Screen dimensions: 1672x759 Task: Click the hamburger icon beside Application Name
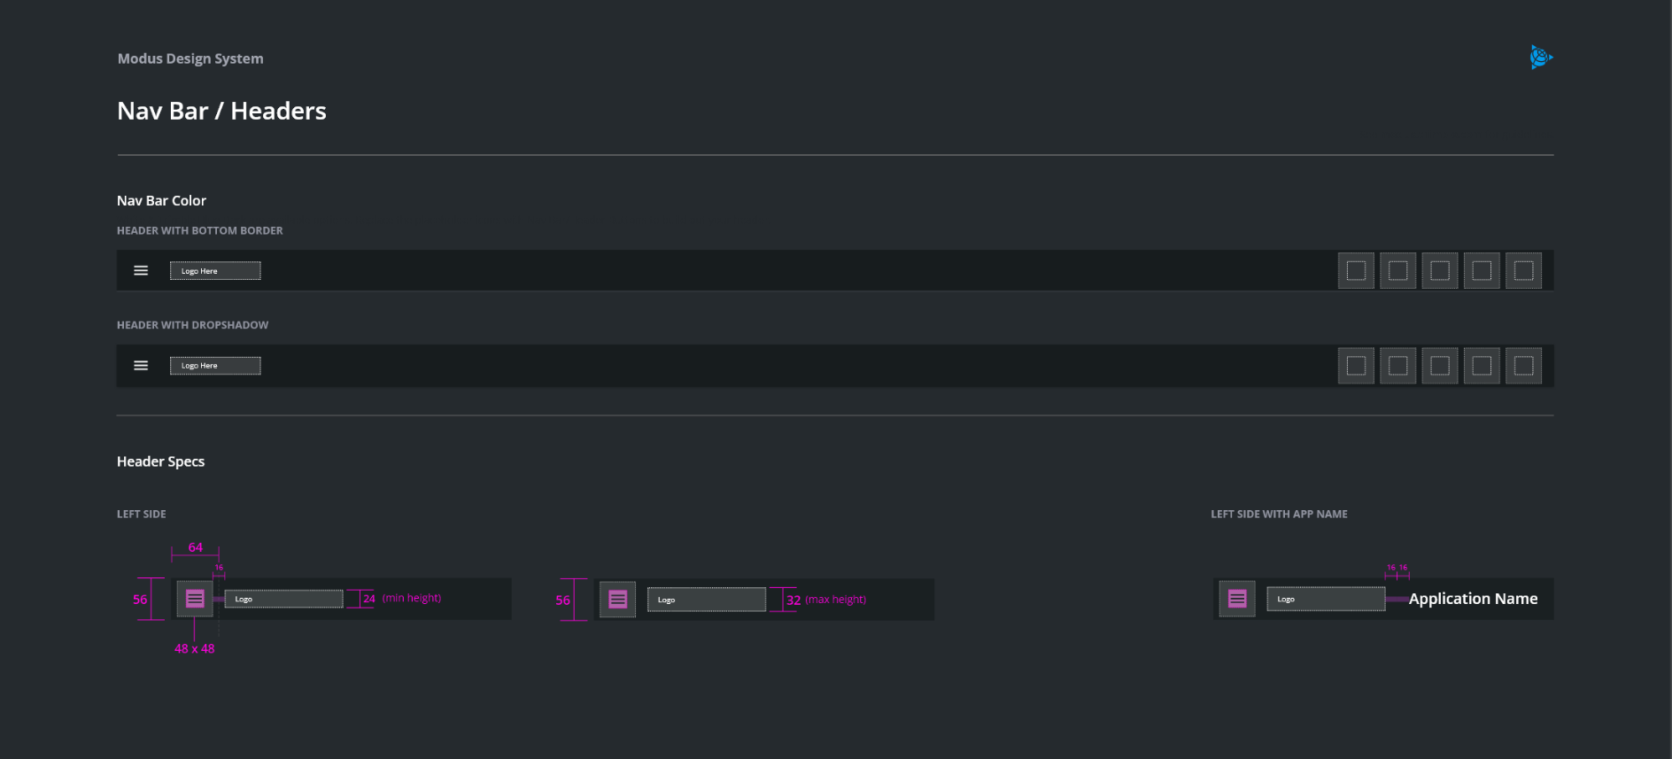tap(1236, 599)
